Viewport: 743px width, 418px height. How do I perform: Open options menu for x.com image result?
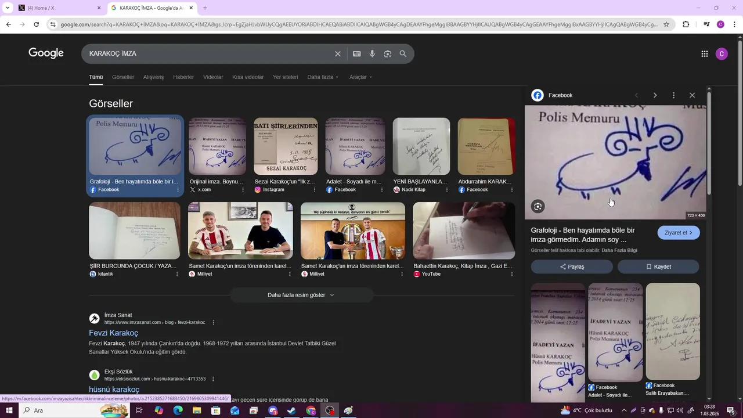tap(243, 190)
